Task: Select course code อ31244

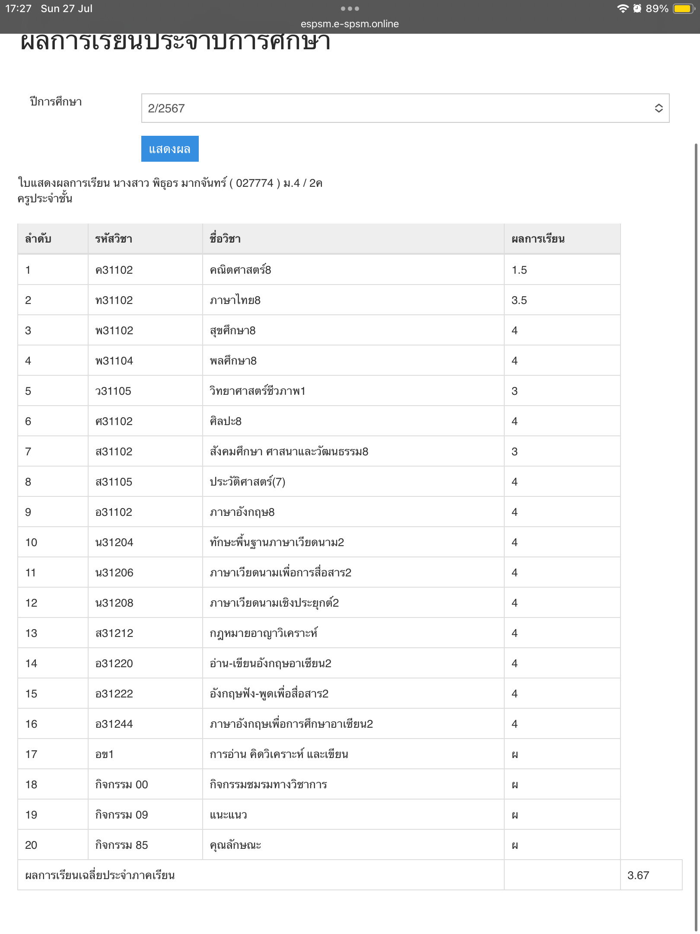Action: (x=114, y=724)
